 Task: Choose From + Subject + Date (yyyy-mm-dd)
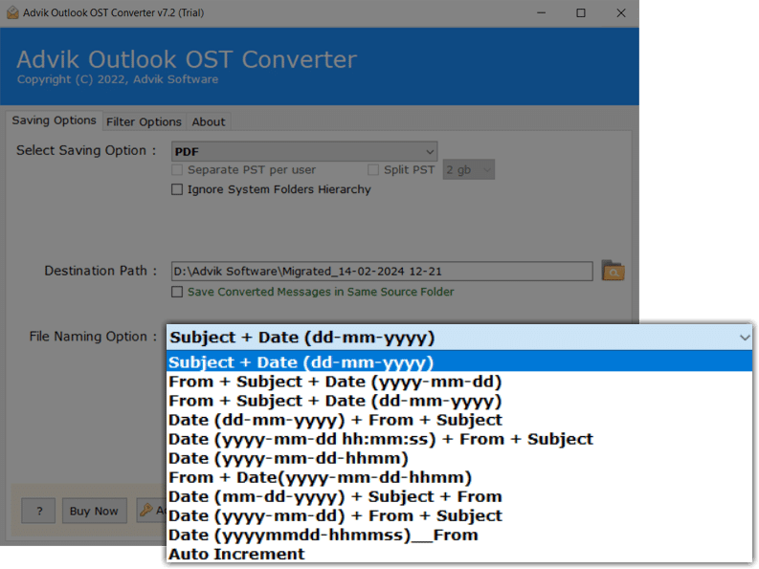pyautogui.click(x=459, y=382)
